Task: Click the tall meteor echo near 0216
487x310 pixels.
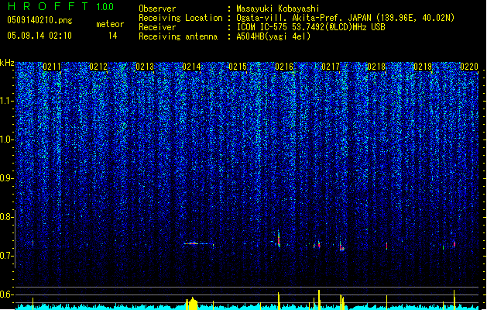Action: click(x=279, y=239)
